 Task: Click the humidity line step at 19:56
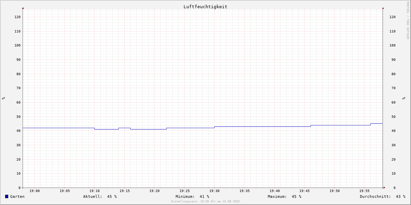coord(371,124)
